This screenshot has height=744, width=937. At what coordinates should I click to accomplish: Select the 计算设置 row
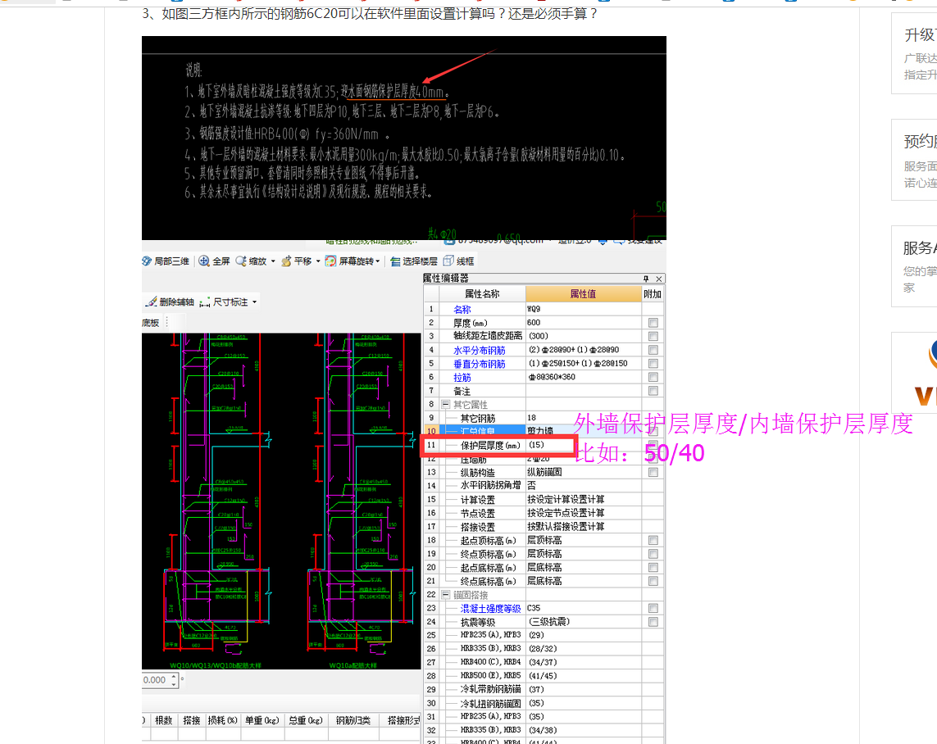pyautogui.click(x=544, y=499)
